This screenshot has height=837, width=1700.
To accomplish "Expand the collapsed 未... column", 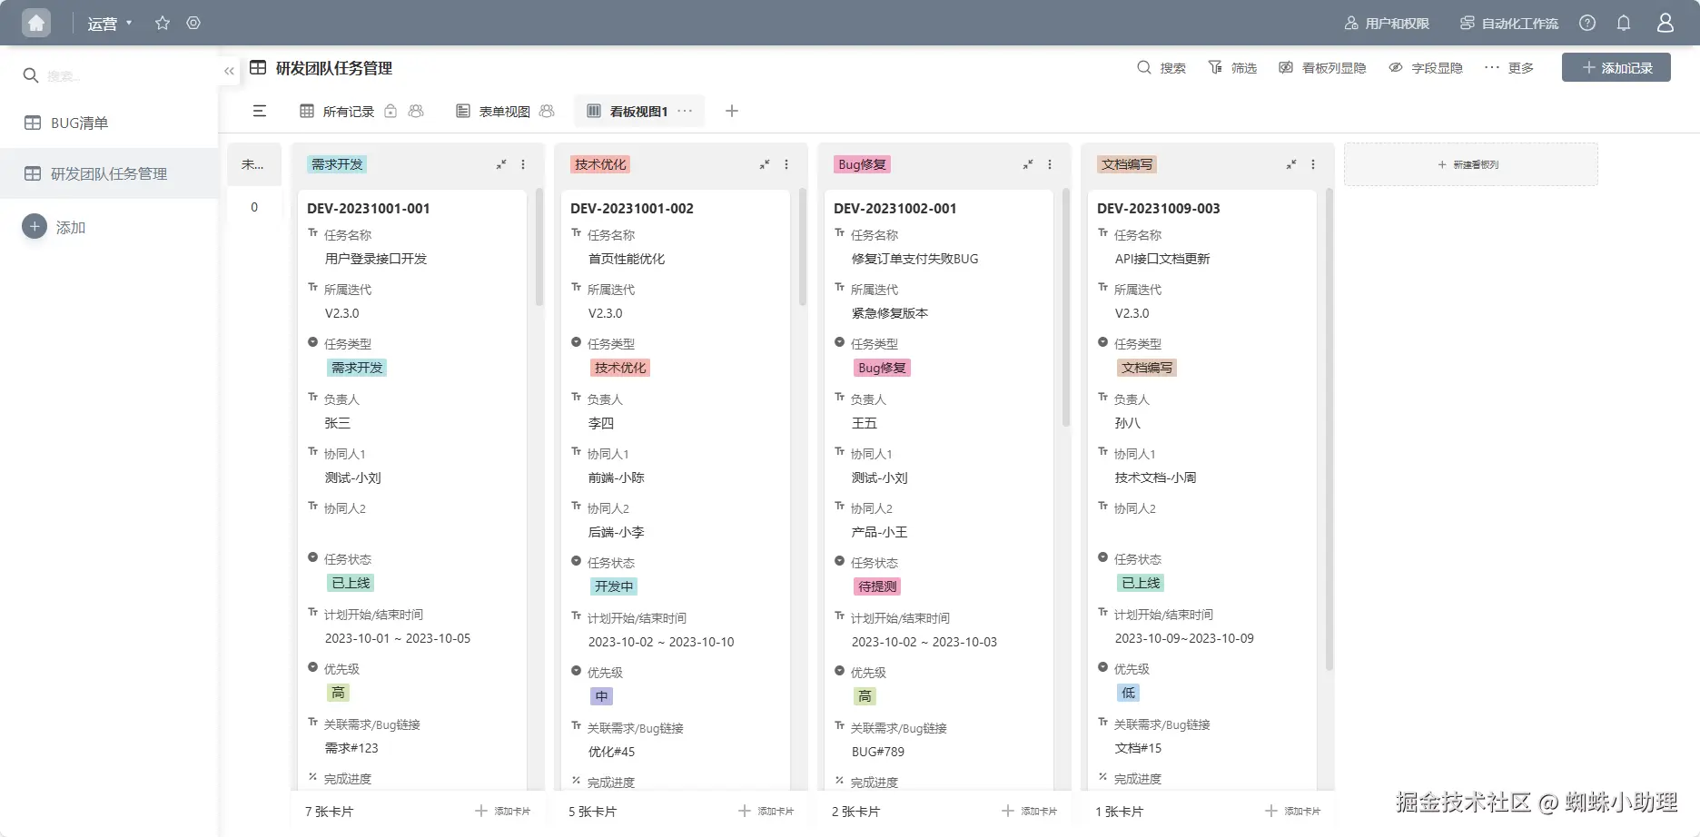I will (x=253, y=164).
